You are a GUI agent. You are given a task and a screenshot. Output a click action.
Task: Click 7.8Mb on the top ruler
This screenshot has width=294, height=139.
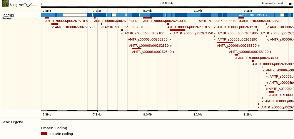pos(47,11)
